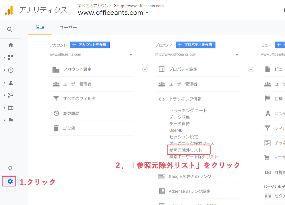Expand the Behavior sidebar section arrow
Image resolution: width=285 pixels, height=205 pixels.
coord(4,108)
